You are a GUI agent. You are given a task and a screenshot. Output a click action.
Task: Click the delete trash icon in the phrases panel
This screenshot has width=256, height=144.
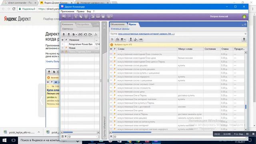tap(244, 39)
